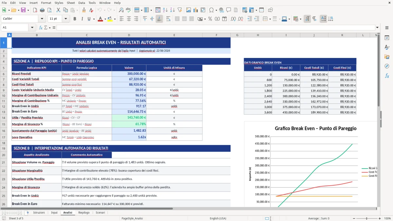Click Add Decimal Place icon

tap(233, 19)
